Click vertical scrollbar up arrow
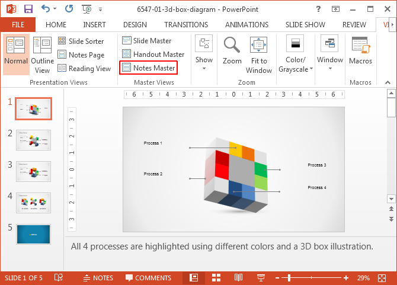The height and width of the screenshot is (285, 397). 391,94
